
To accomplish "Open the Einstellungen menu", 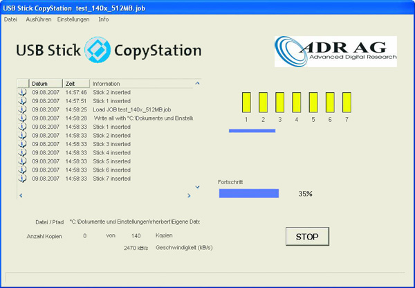I will (73, 19).
